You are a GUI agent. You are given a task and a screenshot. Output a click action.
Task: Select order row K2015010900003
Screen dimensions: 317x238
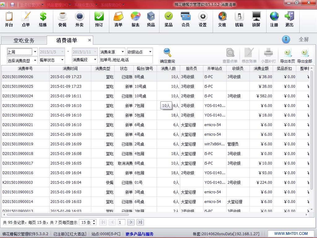(155, 182)
